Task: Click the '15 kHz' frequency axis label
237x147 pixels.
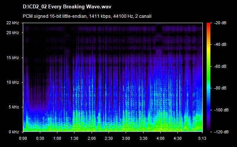Action: (13, 58)
